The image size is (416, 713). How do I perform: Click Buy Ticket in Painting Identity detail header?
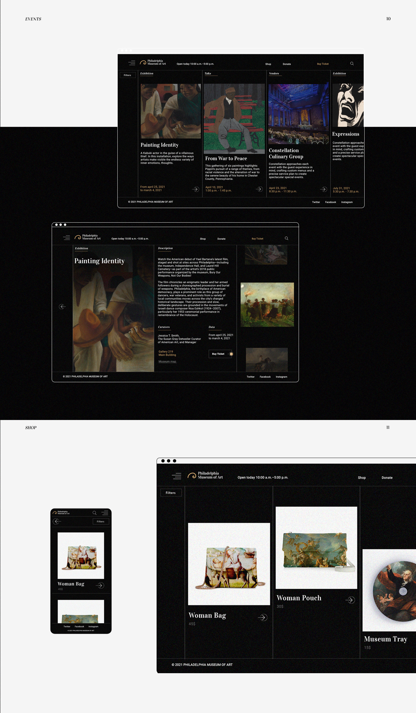(257, 239)
